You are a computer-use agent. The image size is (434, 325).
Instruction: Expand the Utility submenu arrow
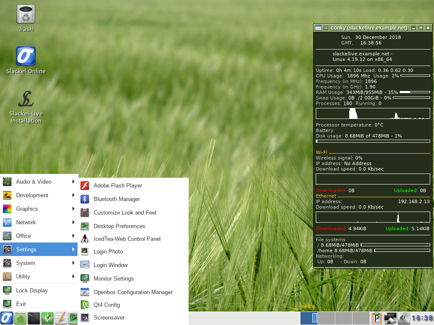click(73, 276)
